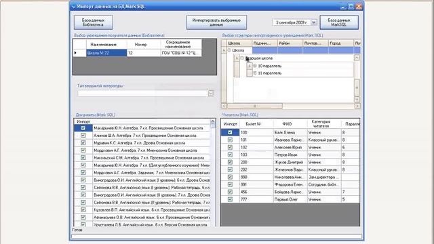Click inner tree scroll-up arrow near Старшая школа
This screenshot has height=244, width=434.
[357, 58]
